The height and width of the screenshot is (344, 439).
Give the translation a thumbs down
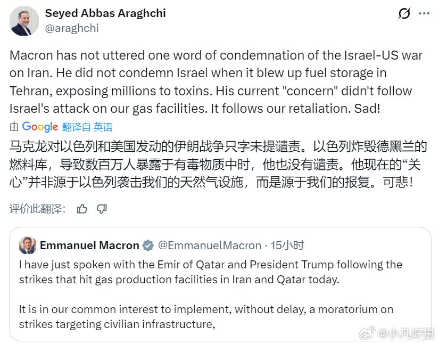coord(102,209)
